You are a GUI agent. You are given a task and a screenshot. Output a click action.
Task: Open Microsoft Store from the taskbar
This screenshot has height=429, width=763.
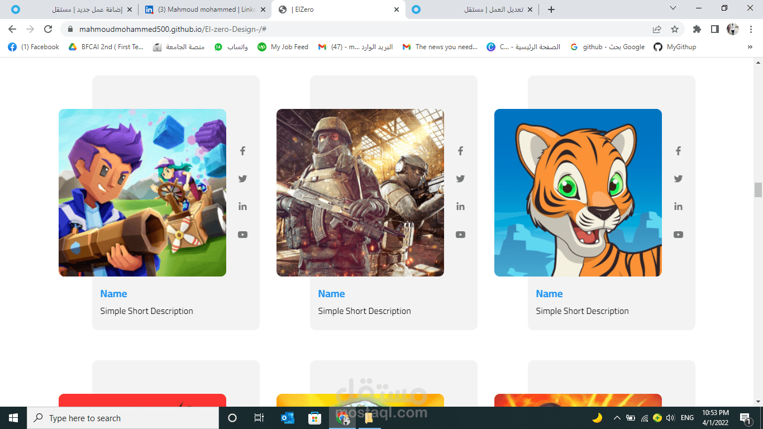tap(314, 418)
